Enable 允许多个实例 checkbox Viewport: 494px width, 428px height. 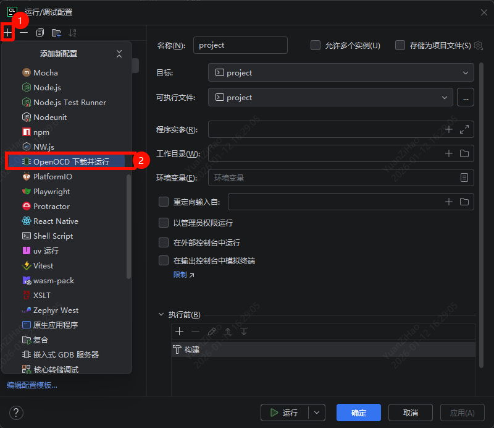[x=316, y=45]
